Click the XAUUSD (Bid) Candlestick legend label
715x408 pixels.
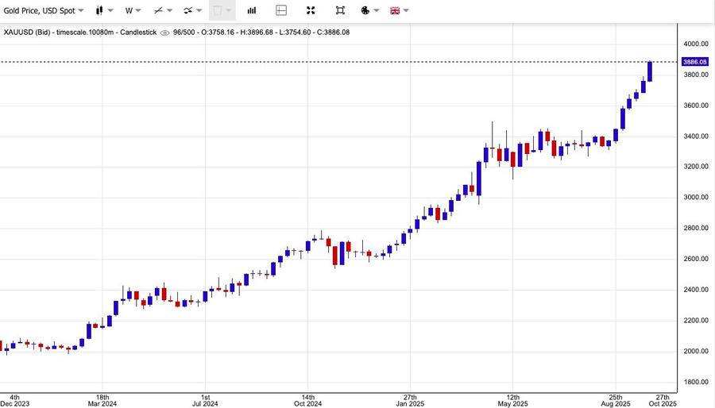79,33
